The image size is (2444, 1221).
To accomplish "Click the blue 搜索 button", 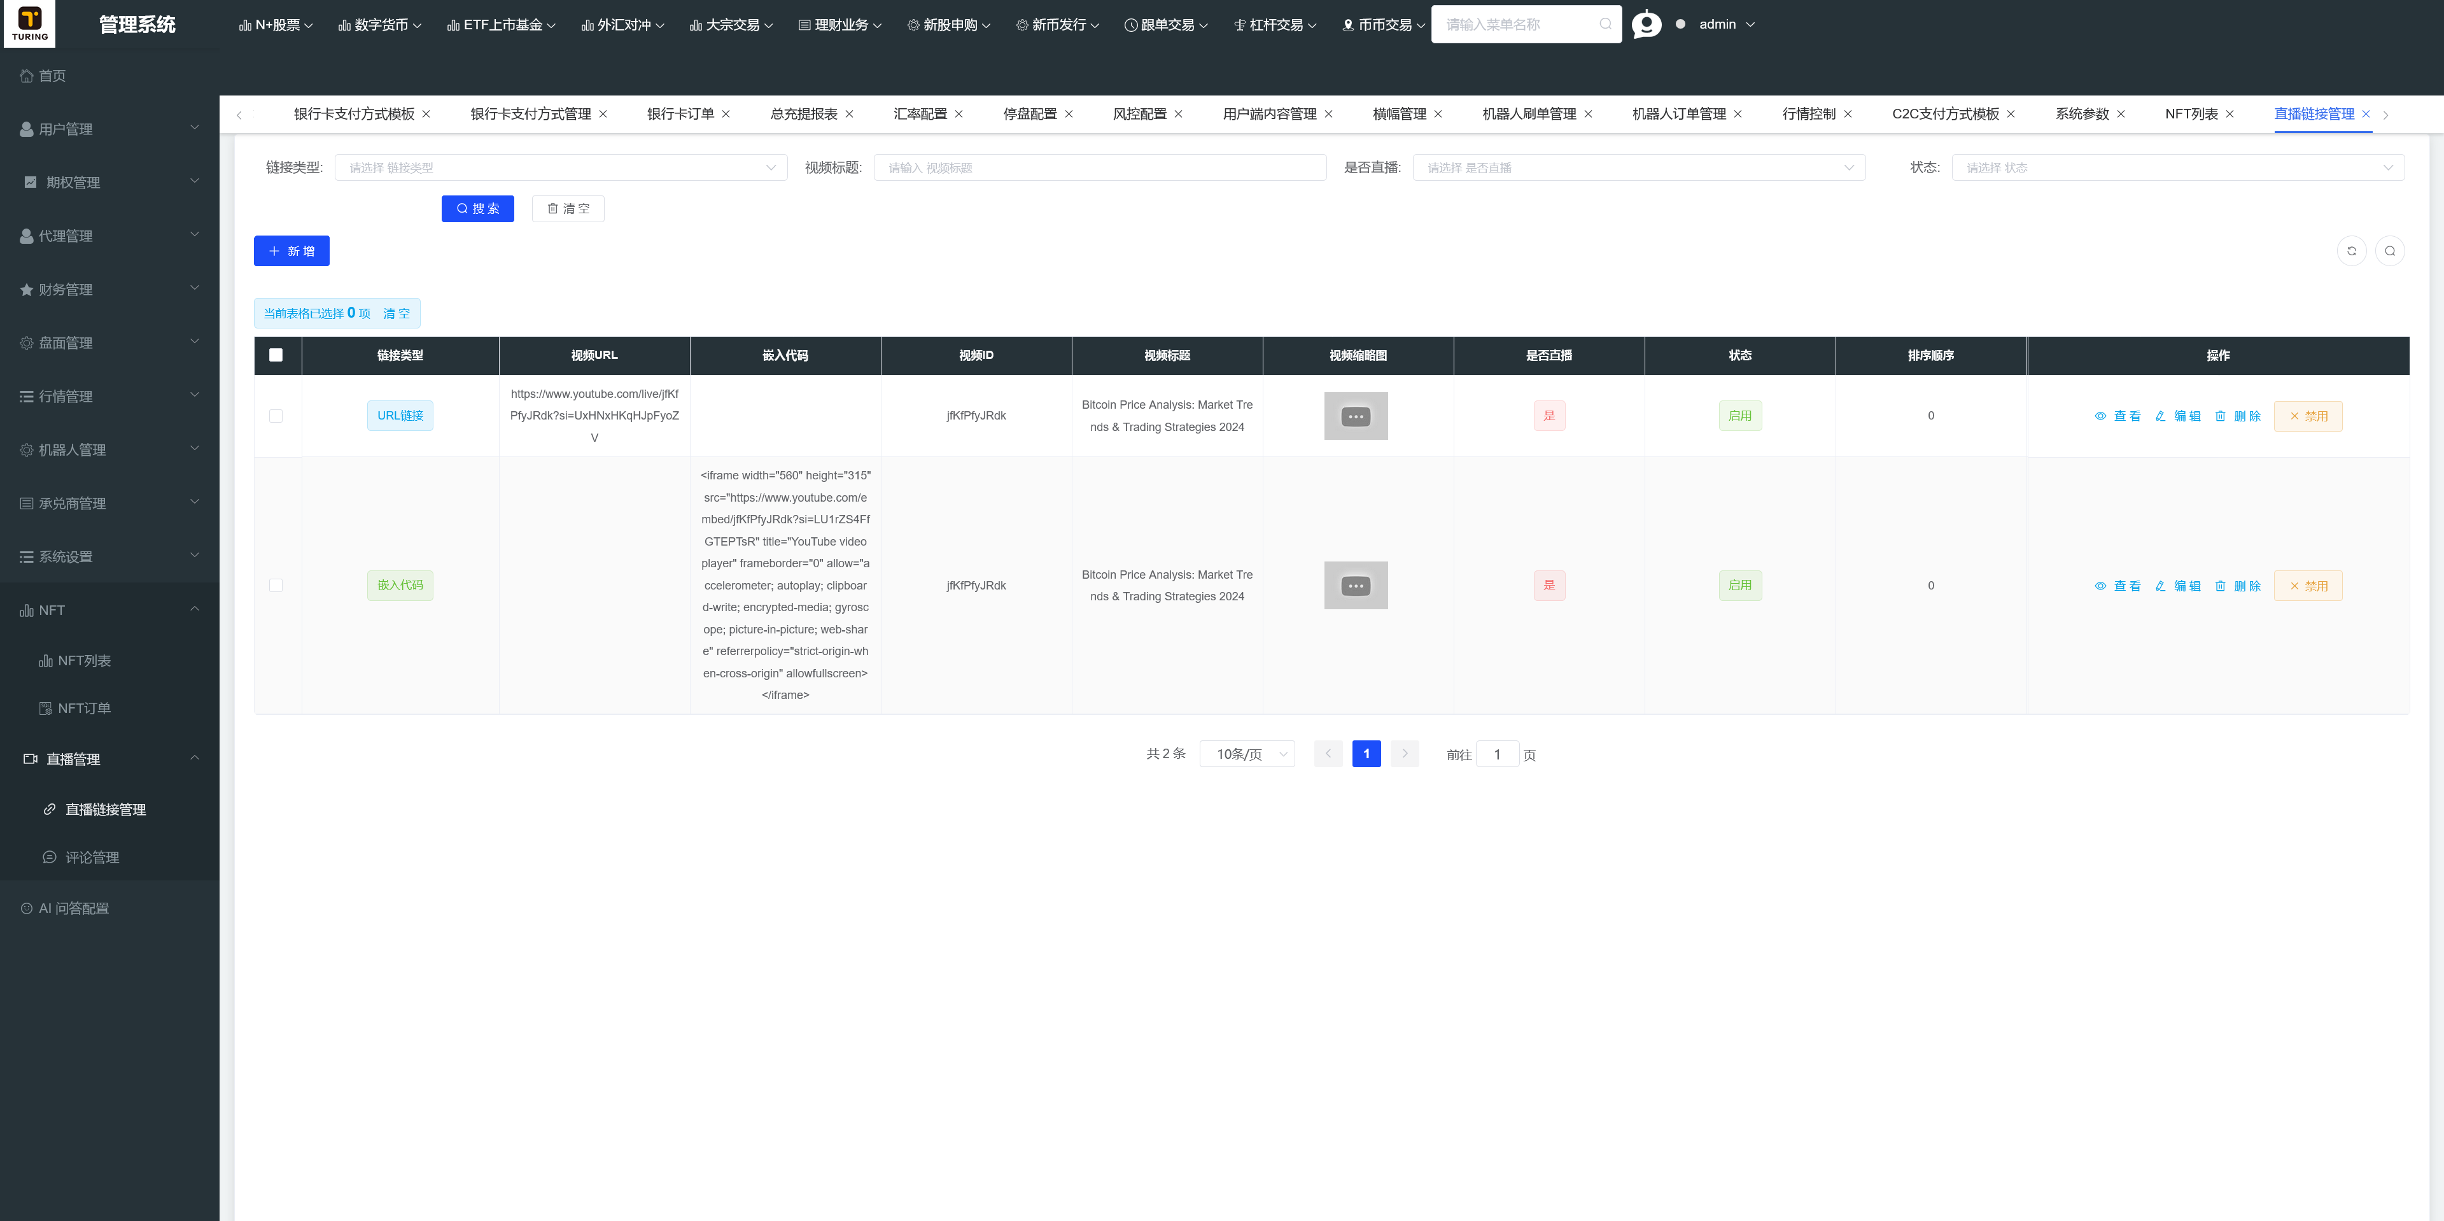I will [x=477, y=209].
